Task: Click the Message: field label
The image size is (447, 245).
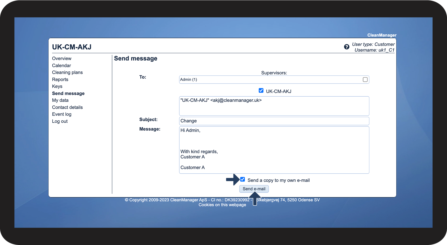Action: (150, 129)
